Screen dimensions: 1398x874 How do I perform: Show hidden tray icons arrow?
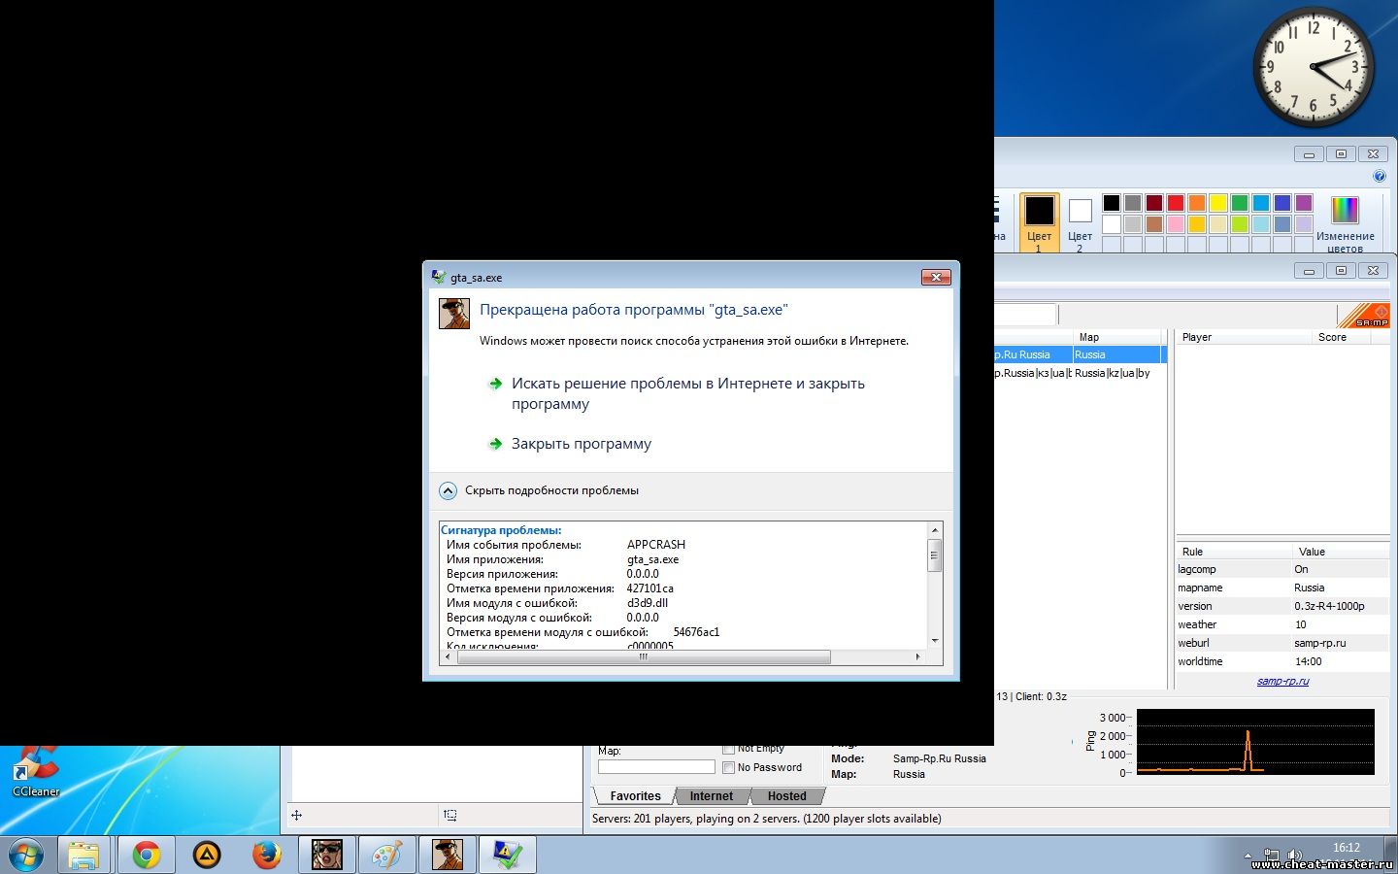coord(1248,856)
